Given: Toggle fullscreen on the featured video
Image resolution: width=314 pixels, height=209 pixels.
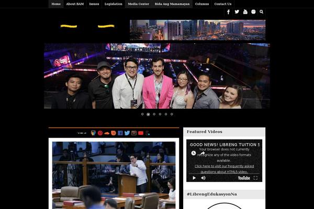Looking at the screenshot, I should [255, 178].
